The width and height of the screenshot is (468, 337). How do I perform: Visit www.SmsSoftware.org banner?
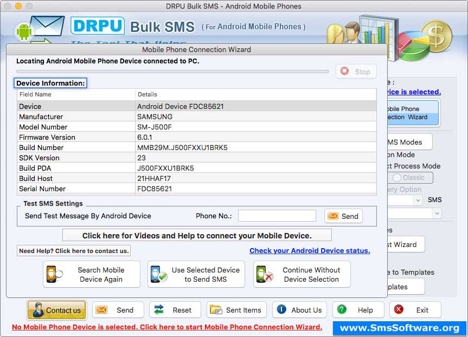[x=399, y=328]
